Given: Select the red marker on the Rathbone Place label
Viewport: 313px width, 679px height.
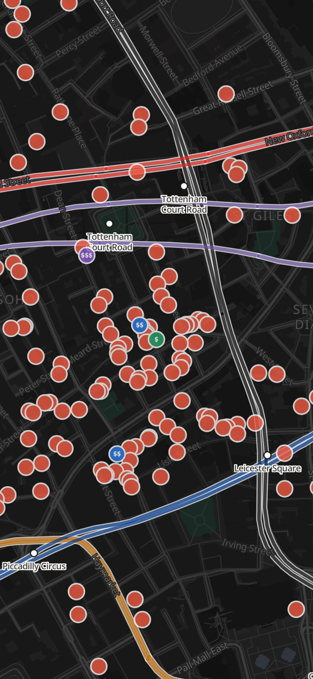Looking at the screenshot, I should tap(60, 112).
